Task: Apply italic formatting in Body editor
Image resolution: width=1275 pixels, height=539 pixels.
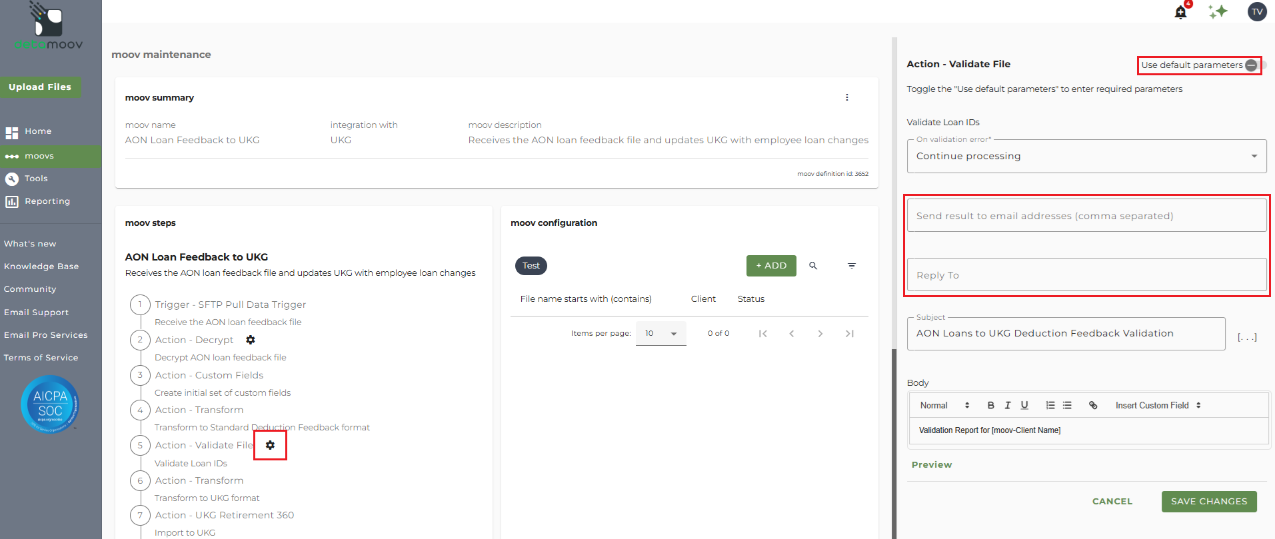Action: click(x=1008, y=405)
